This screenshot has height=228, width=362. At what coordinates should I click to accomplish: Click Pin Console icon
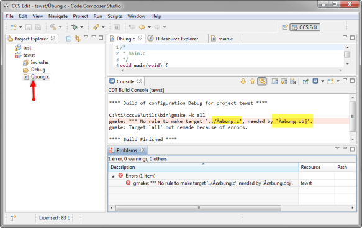point(305,81)
